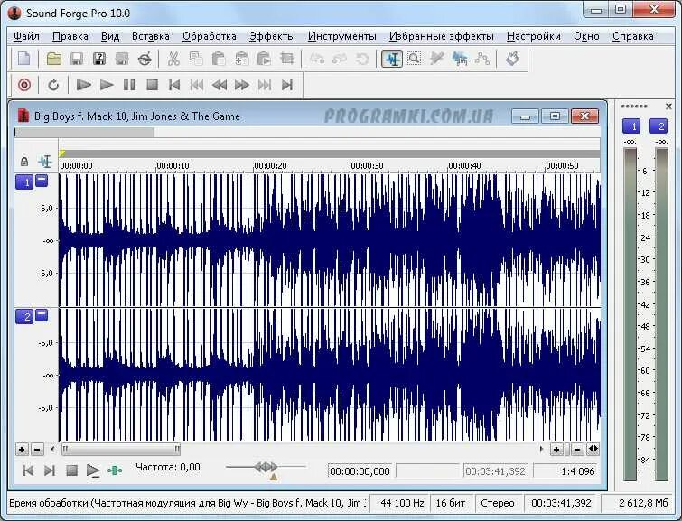Image resolution: width=682 pixels, height=521 pixels.
Task: Zoom in time with the bottom-right plus button
Action: 556,450
